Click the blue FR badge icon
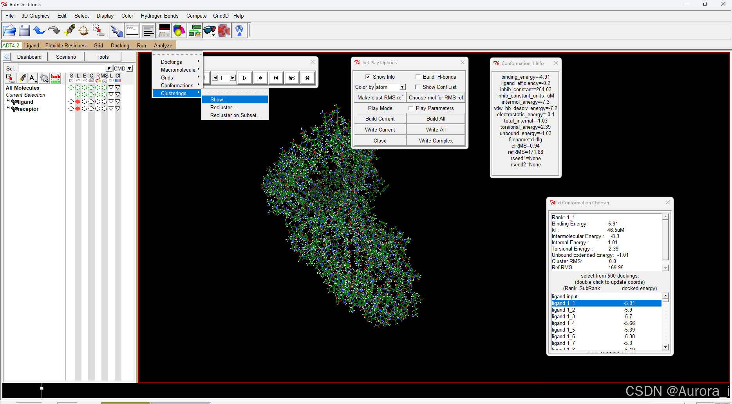The height and width of the screenshot is (404, 732). pyautogui.click(x=239, y=31)
